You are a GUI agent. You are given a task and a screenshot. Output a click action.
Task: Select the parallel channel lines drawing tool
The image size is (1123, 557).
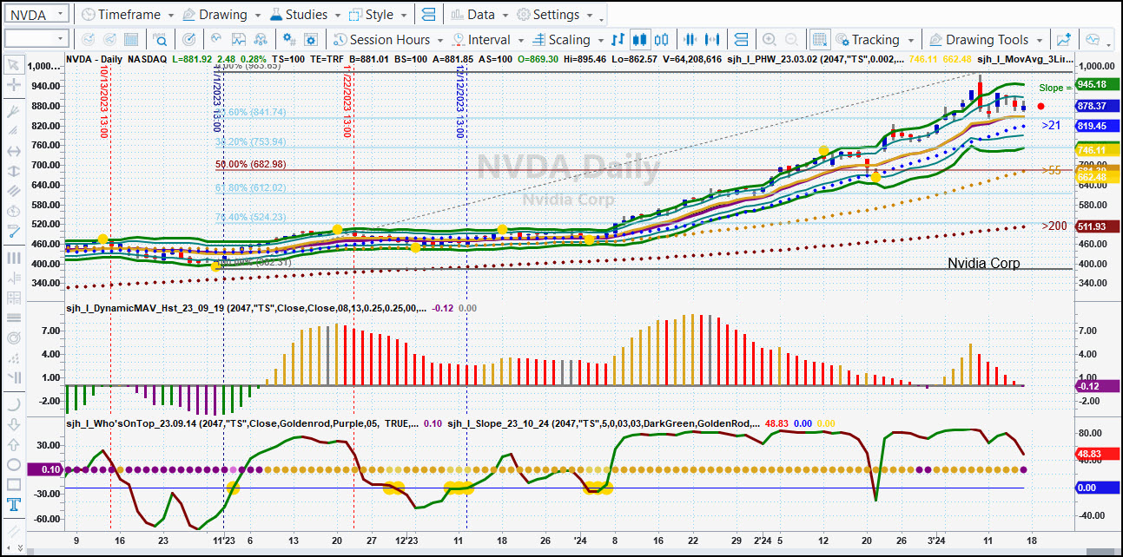[13, 191]
